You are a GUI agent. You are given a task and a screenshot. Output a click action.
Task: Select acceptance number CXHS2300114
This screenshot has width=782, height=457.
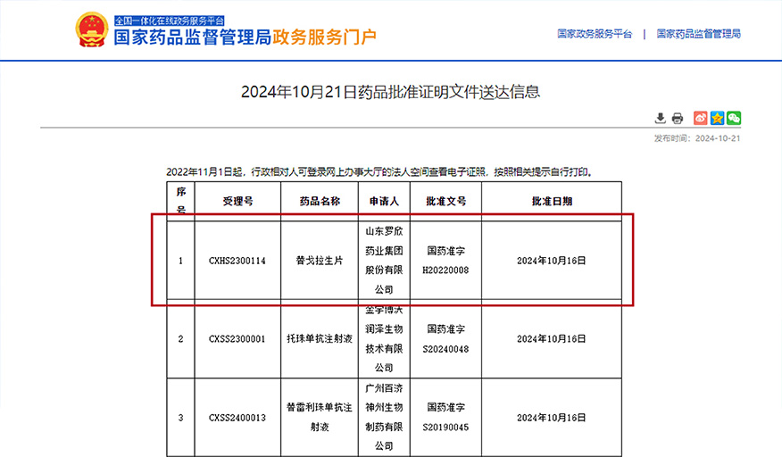[237, 261]
